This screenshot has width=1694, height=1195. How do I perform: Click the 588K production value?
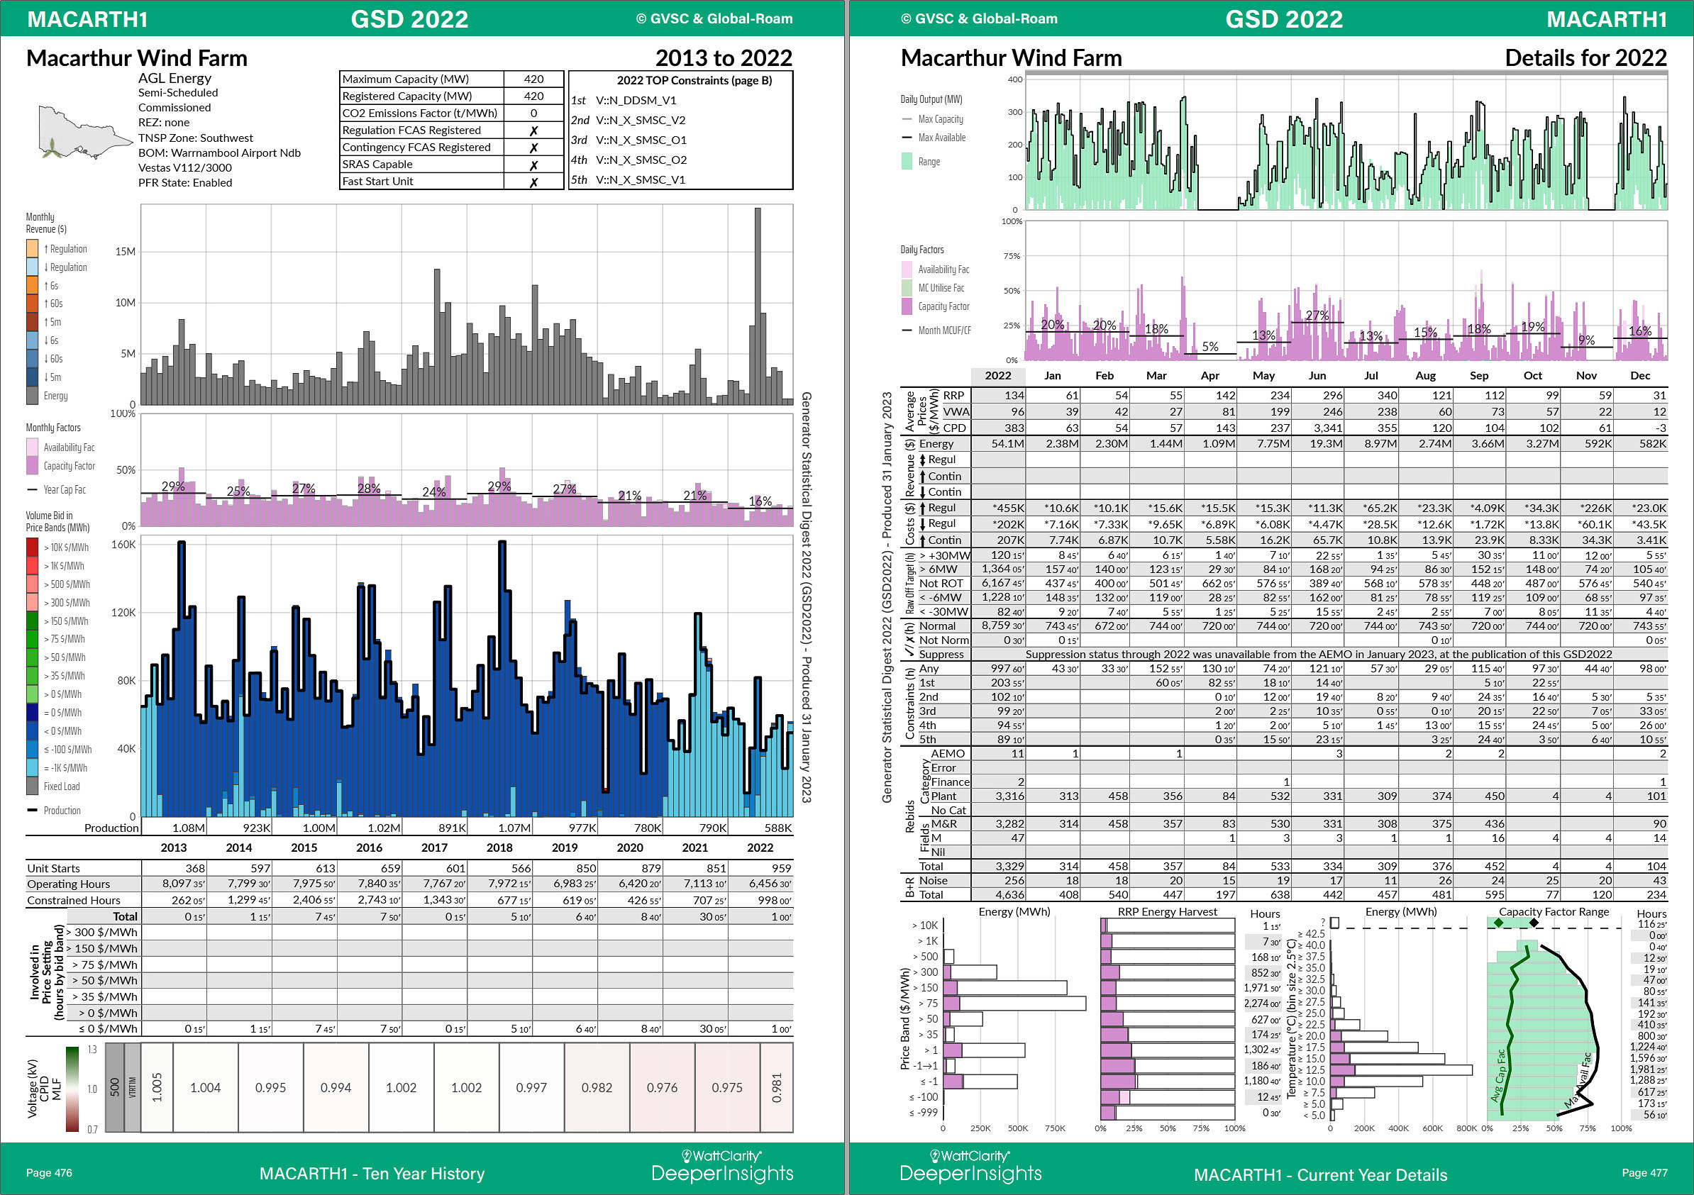point(777,828)
